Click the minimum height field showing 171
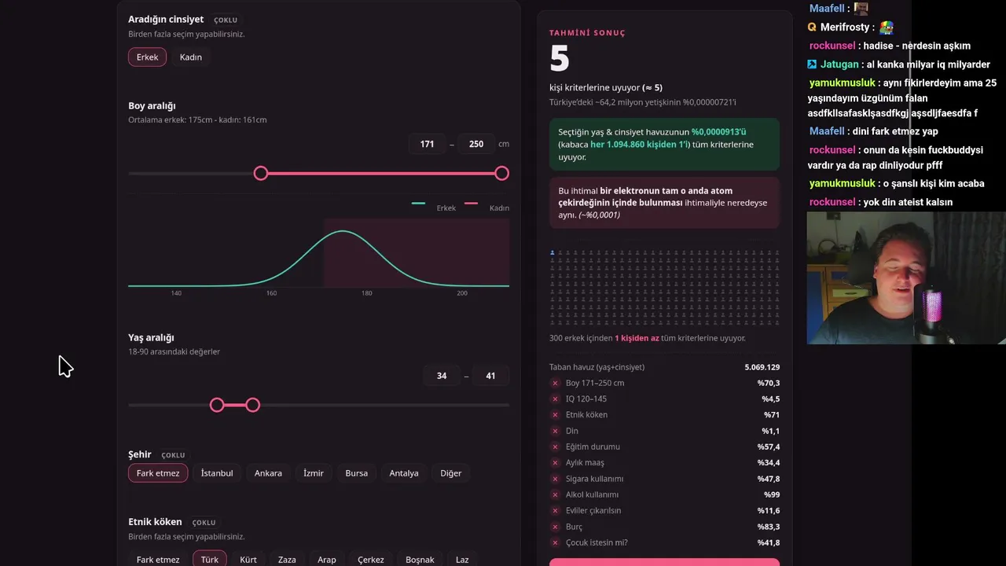 427,144
